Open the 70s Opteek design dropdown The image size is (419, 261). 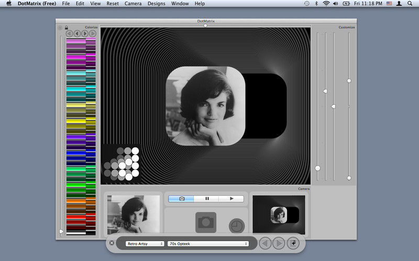point(208,244)
